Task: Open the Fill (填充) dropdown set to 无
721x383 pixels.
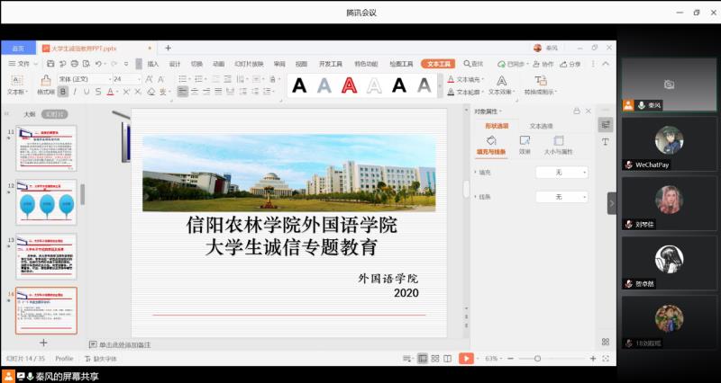Action: (x=561, y=172)
